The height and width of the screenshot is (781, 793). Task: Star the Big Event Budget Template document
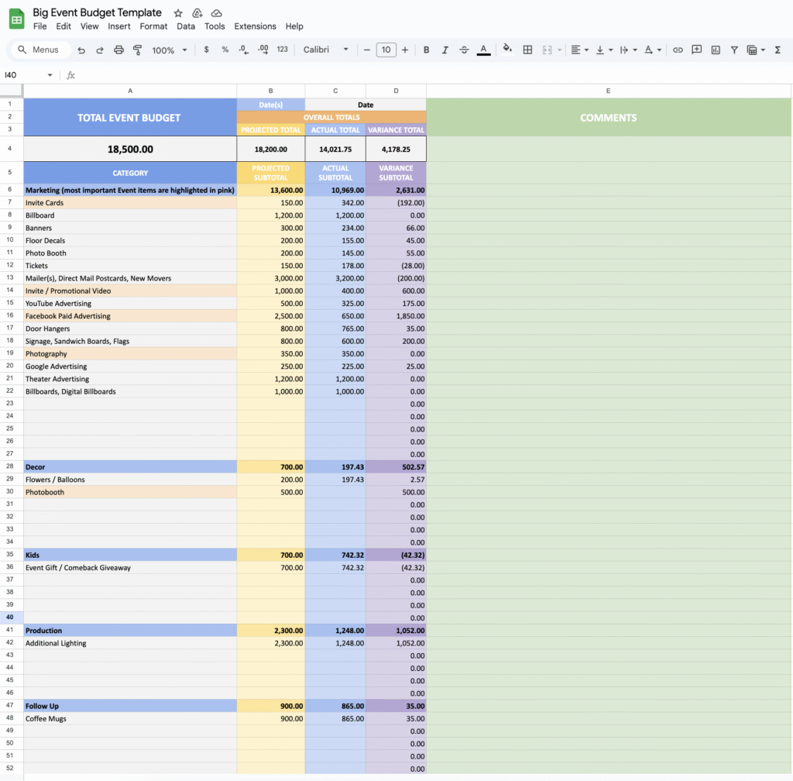point(178,13)
